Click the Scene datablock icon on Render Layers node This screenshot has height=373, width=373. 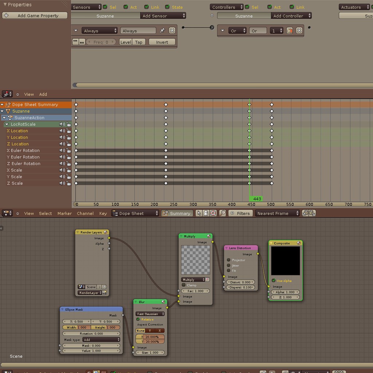point(81,287)
